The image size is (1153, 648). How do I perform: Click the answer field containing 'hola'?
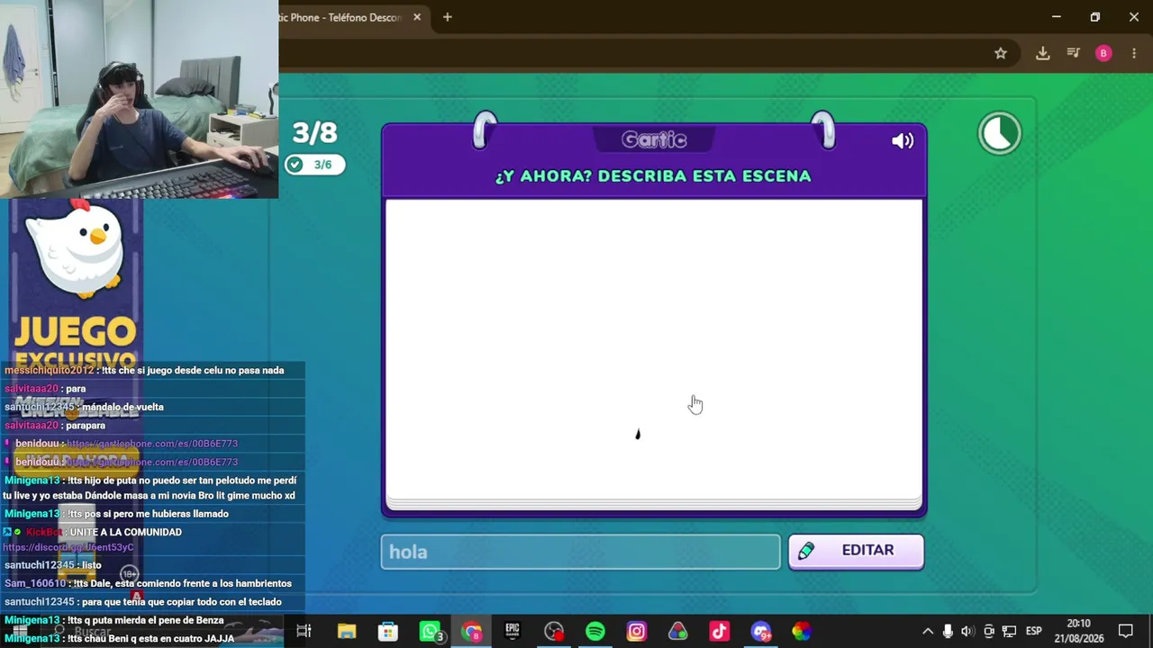tap(580, 552)
